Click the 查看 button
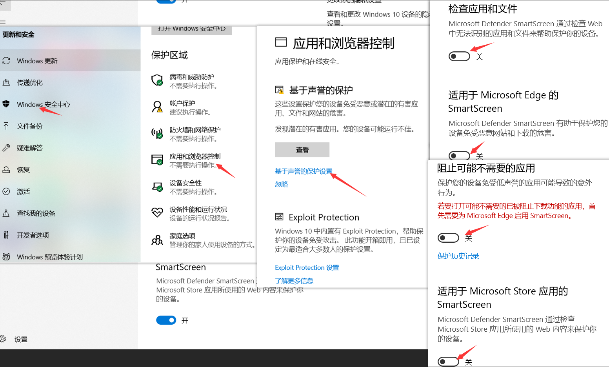Viewport: 609px width, 367px height. 302,150
